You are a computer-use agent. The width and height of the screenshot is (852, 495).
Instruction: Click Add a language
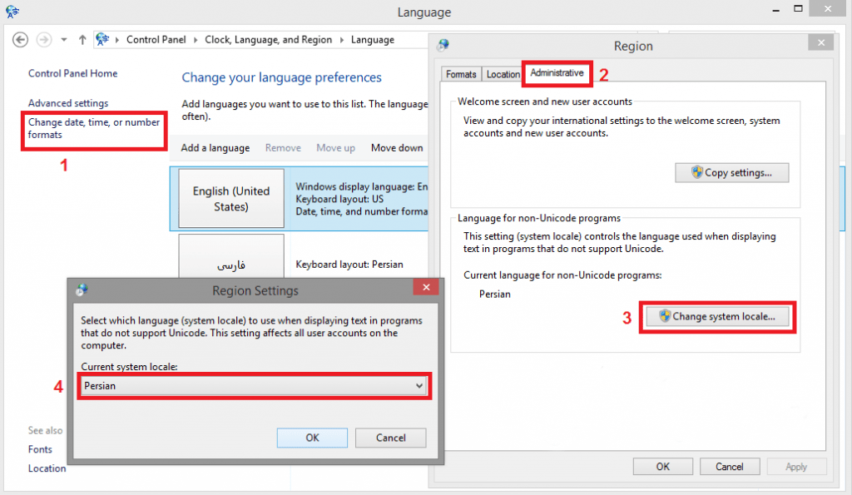pos(215,148)
